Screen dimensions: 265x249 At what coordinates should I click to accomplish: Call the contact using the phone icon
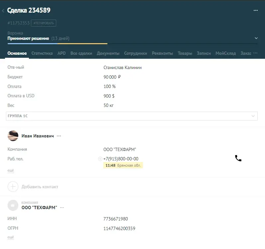[x=238, y=158]
